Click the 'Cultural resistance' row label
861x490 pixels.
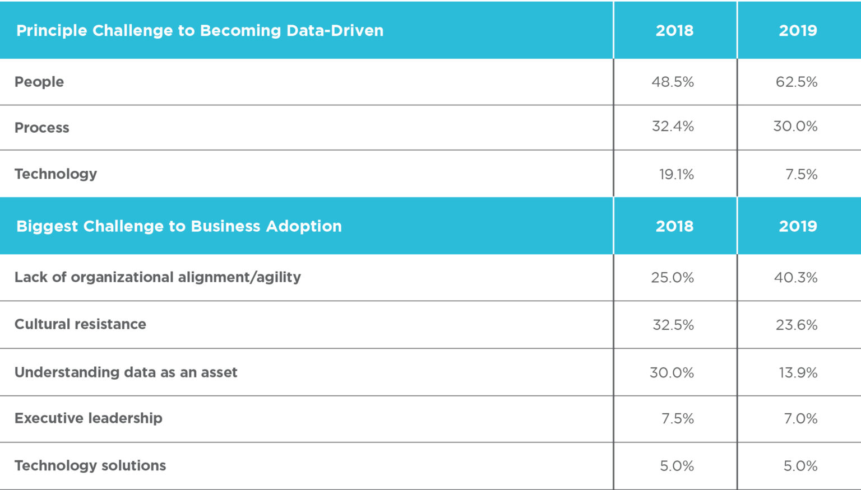pos(80,324)
